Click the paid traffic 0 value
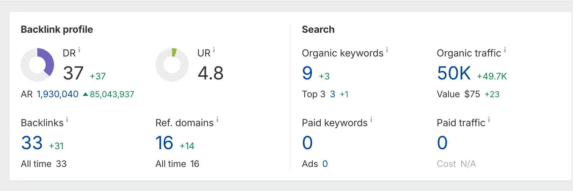 (x=442, y=143)
